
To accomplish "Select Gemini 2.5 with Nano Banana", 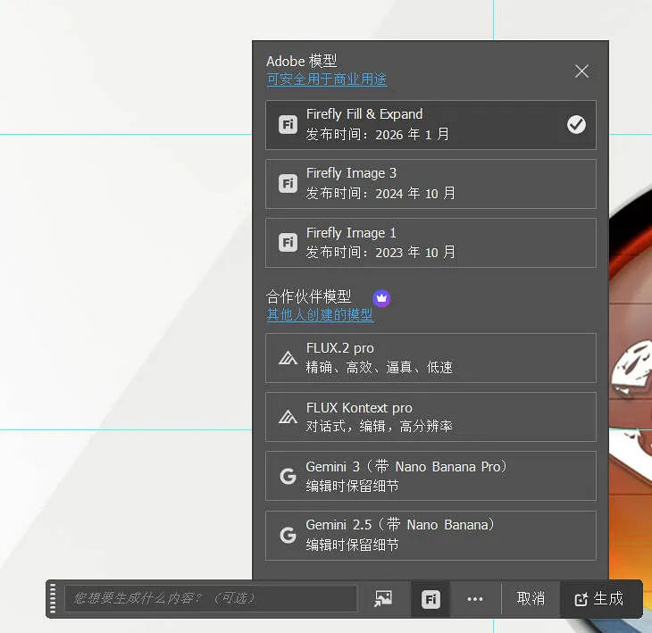I will coord(430,536).
